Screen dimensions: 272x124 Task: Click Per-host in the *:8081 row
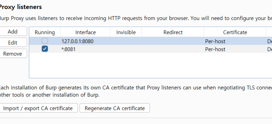tap(215, 49)
